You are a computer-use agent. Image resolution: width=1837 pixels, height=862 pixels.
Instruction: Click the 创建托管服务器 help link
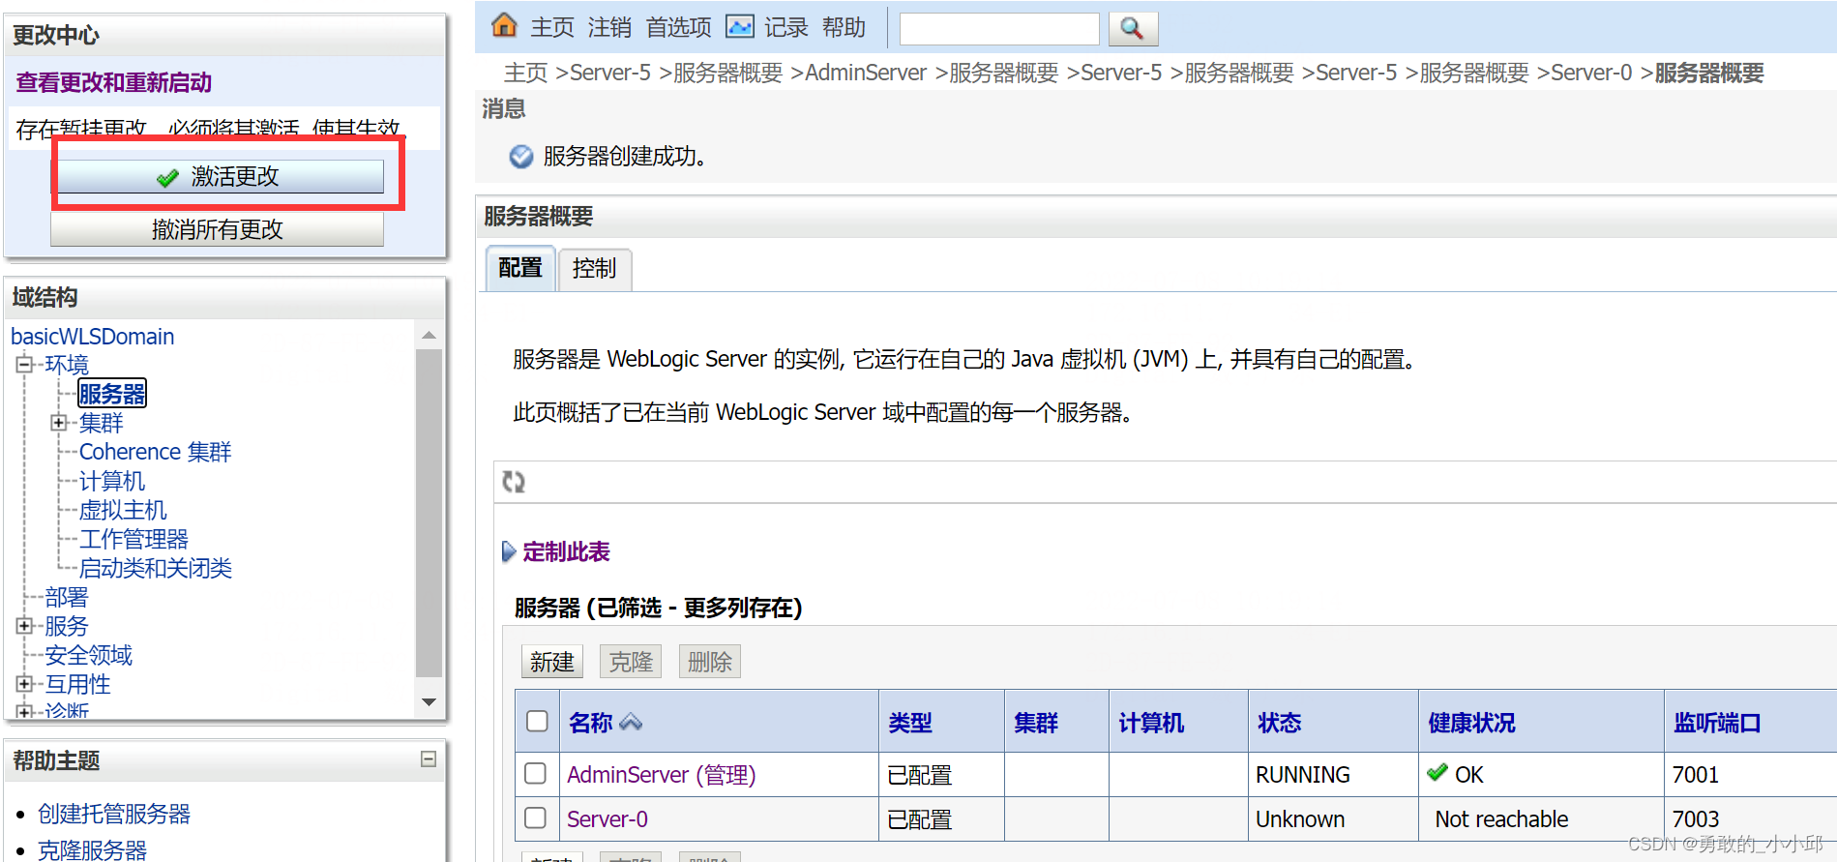pyautogui.click(x=114, y=814)
